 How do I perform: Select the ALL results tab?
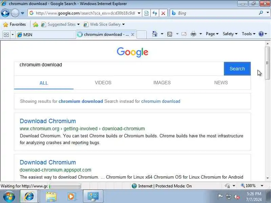[x=44, y=83]
